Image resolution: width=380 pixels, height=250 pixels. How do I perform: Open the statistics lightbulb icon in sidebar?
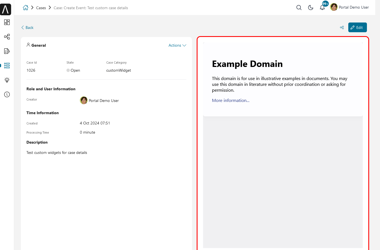click(7, 80)
